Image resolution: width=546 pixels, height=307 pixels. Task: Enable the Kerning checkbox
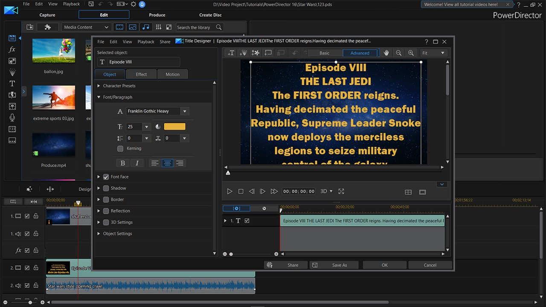click(120, 148)
